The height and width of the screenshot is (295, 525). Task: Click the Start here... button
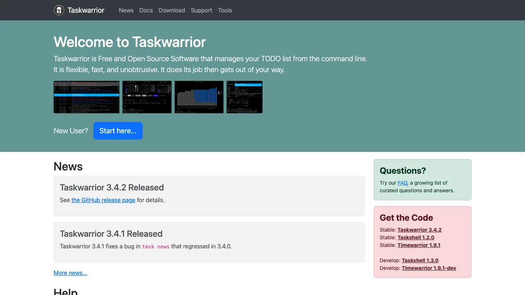(118, 131)
